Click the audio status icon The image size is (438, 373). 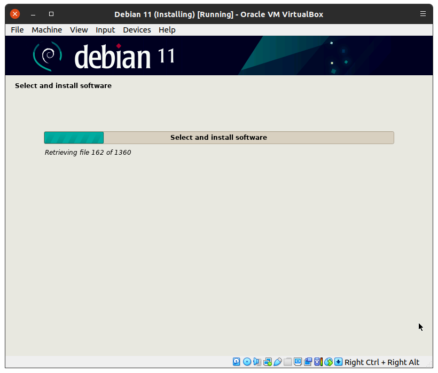pos(257,362)
